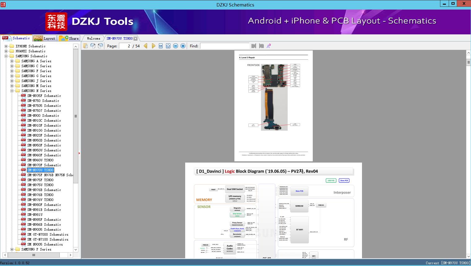Image resolution: width=471 pixels, height=266 pixels.
Task: Click the tree panel horizontal scrollbar thumb
Action: 34,255
